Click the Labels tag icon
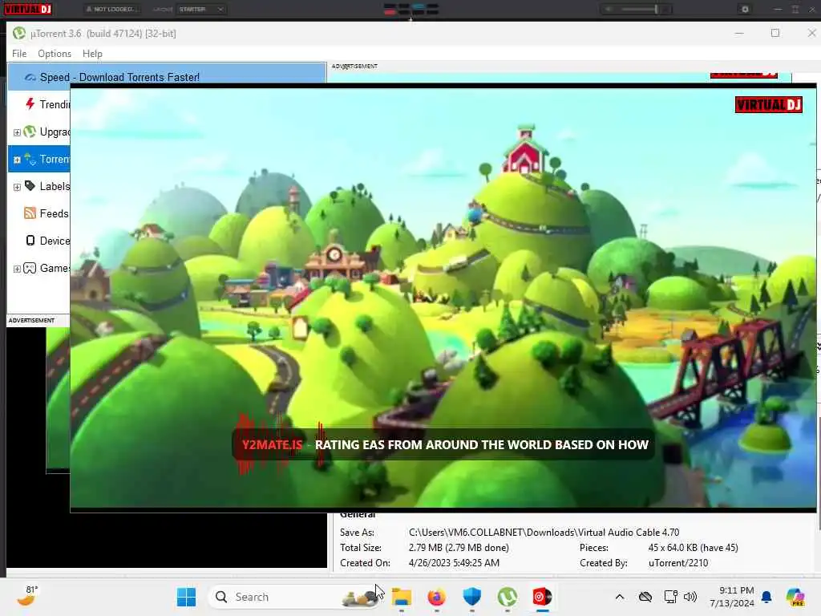821x616 pixels. pos(30,186)
